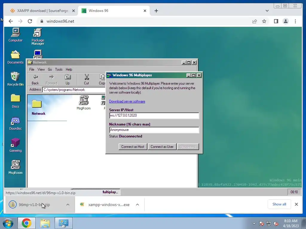Open Control Panel taskbar icon
Screen dimensions: 306x229
(63, 223)
